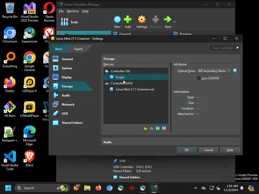Open Brave desktop icon
Viewport: 259px width, 194px height.
[x=29, y=159]
